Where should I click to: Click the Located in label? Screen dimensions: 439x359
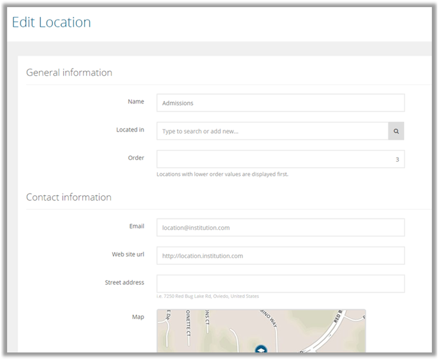[130, 129]
